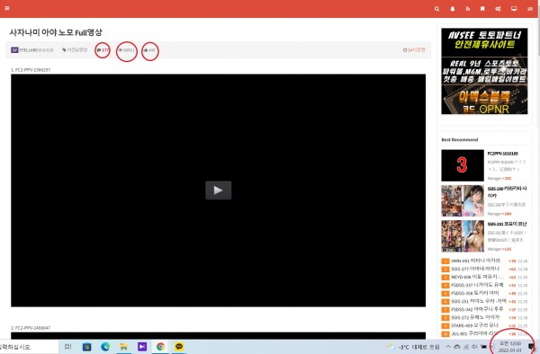
Task: Open the weather widget showing -3°C
Action: pyautogui.click(x=413, y=347)
